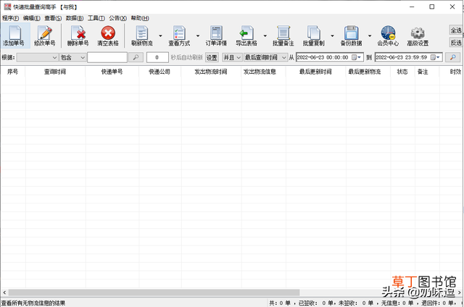464x307 pixels.
Task: Click the keyword search key icon
Action: point(136,57)
